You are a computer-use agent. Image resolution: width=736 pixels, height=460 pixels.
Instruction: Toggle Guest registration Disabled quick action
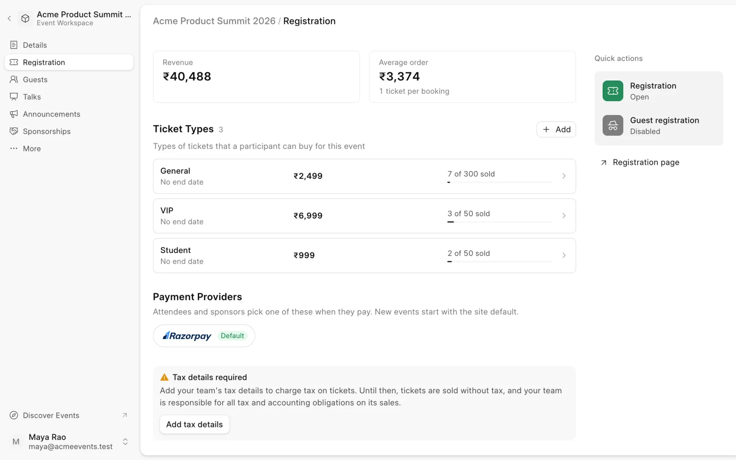pyautogui.click(x=659, y=126)
